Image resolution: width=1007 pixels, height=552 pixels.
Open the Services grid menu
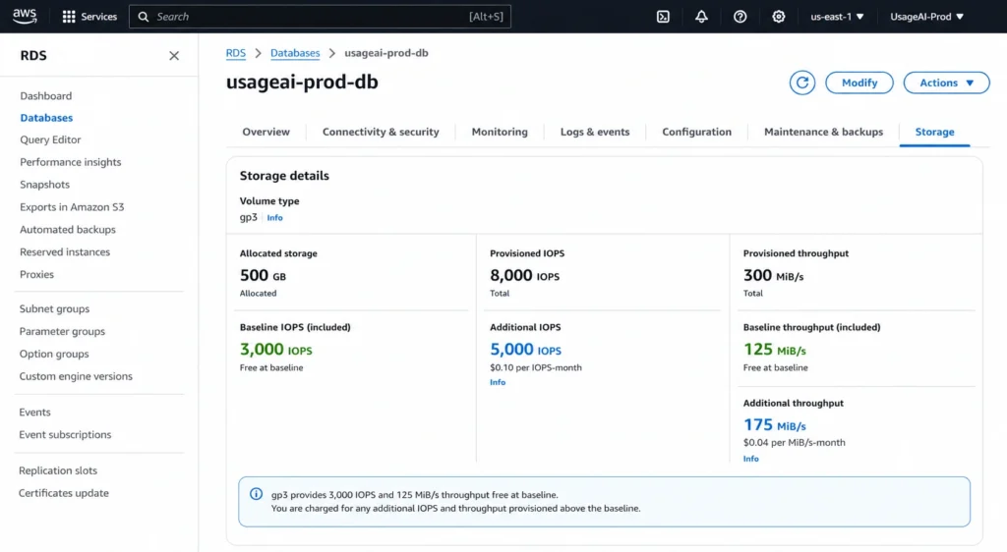tap(89, 17)
